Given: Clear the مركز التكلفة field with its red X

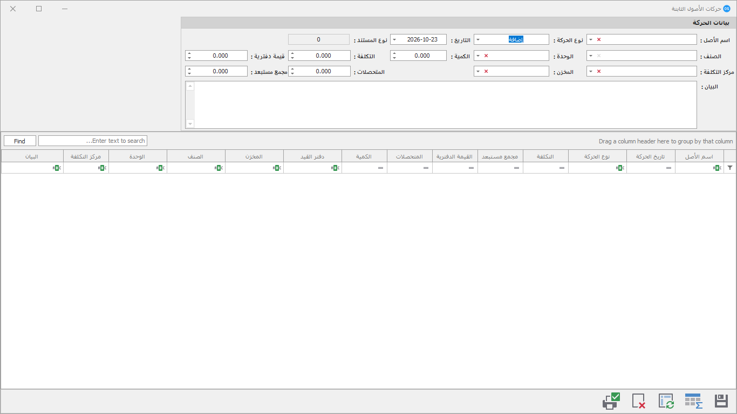Looking at the screenshot, I should click(599, 71).
